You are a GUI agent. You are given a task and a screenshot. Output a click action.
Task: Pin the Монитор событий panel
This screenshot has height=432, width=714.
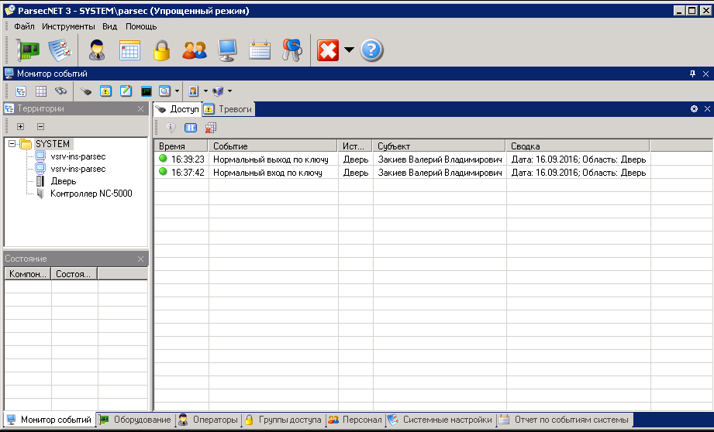pyautogui.click(x=692, y=74)
